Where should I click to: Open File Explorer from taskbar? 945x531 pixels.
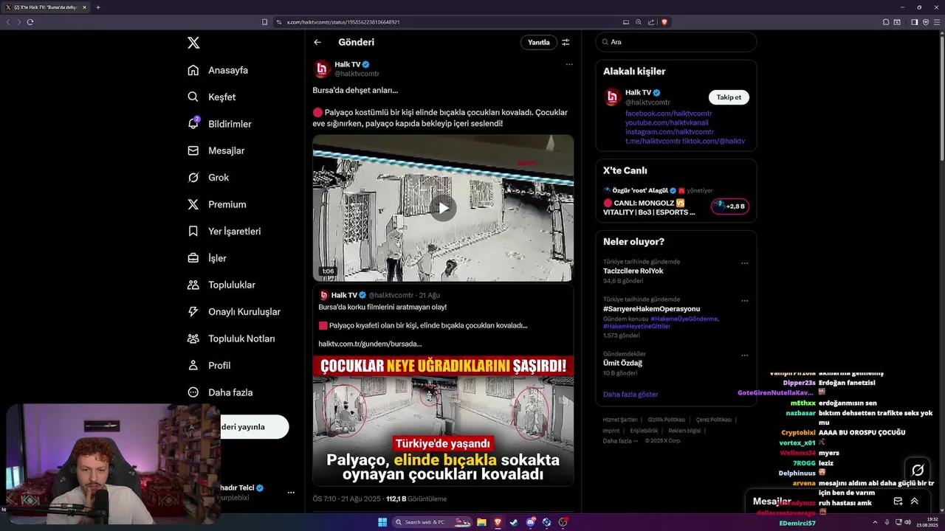coord(481,522)
